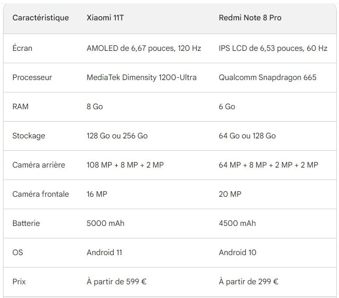
Task: Select the Caméra frontale row label
Action: click(41, 194)
